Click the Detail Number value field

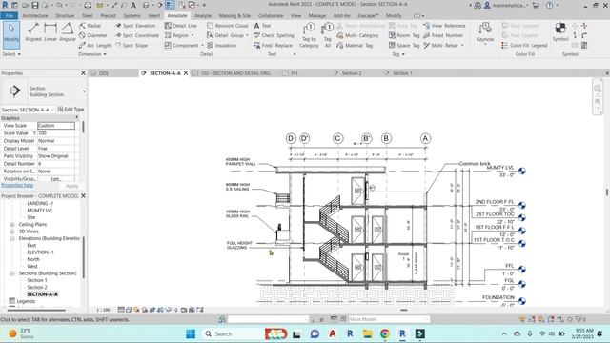point(56,164)
